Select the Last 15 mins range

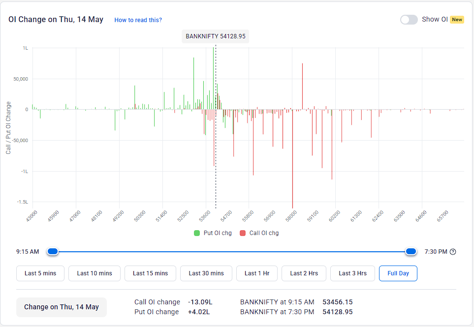click(150, 273)
